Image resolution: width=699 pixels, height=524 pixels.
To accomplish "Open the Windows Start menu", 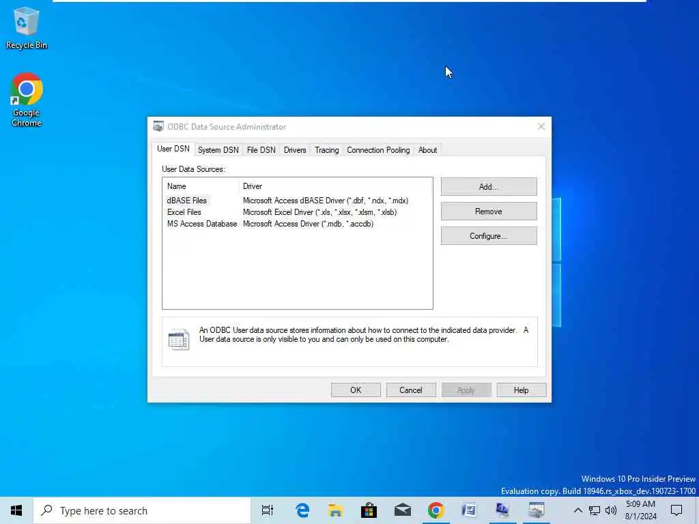I will (16, 510).
